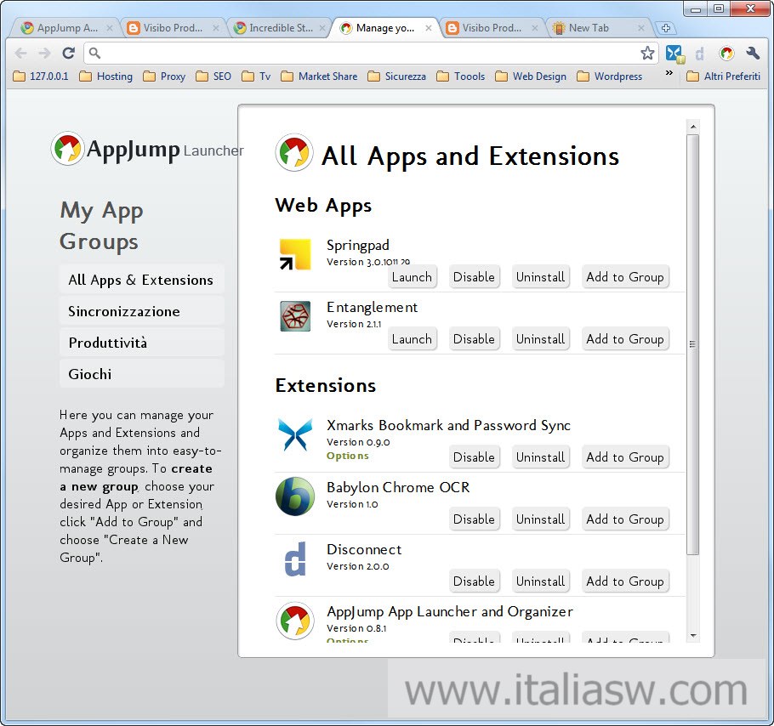
Task: Click the Disconnect extension toolbar icon
Action: pyautogui.click(x=699, y=54)
